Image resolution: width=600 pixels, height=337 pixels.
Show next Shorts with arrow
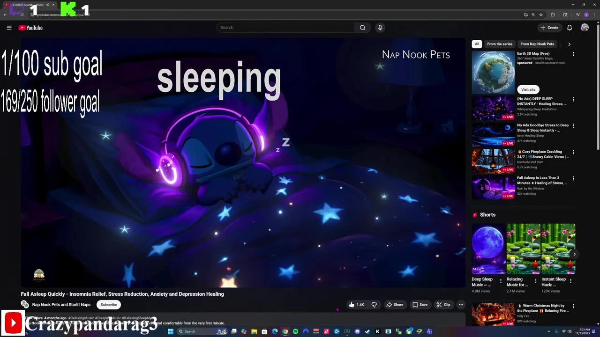point(574,254)
